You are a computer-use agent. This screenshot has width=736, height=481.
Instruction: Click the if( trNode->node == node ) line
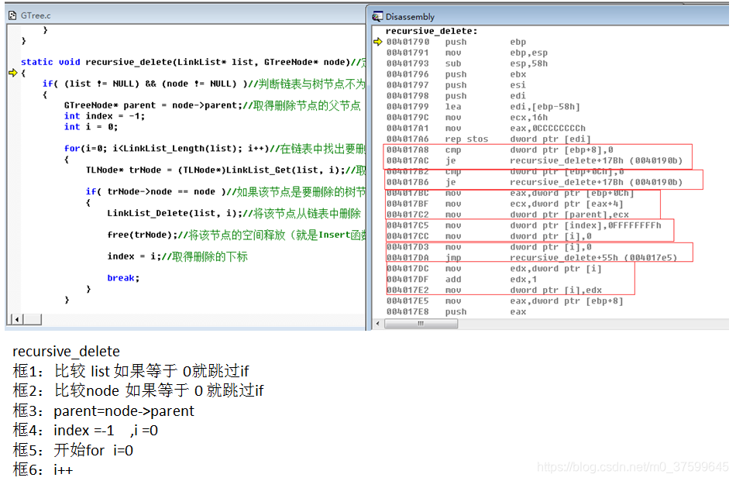[225, 191]
